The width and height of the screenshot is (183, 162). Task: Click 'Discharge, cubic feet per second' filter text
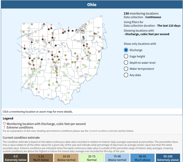tap(147, 34)
